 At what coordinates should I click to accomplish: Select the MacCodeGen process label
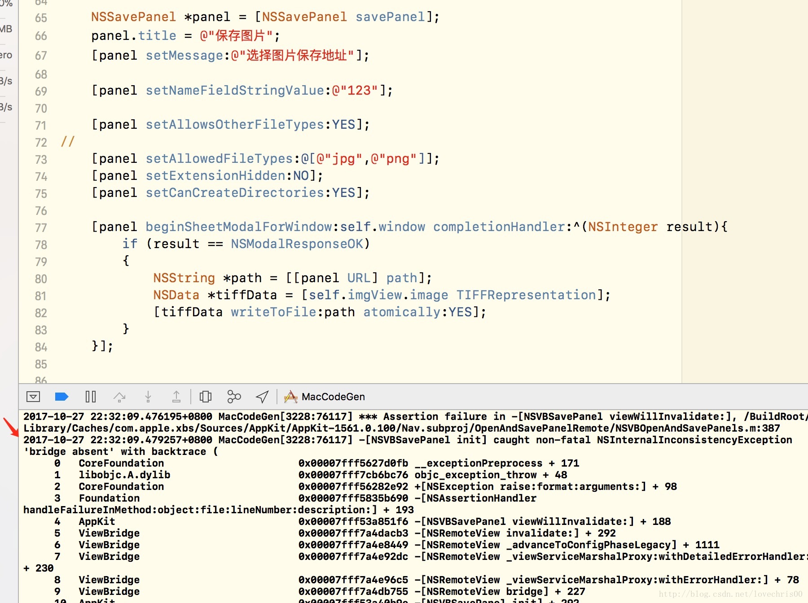point(334,397)
